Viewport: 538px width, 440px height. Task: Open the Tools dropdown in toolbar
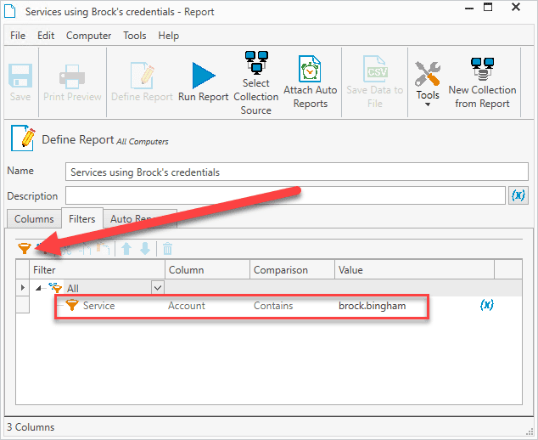[428, 83]
